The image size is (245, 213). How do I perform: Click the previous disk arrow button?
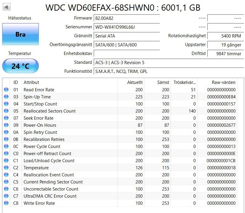(x=6, y=7)
